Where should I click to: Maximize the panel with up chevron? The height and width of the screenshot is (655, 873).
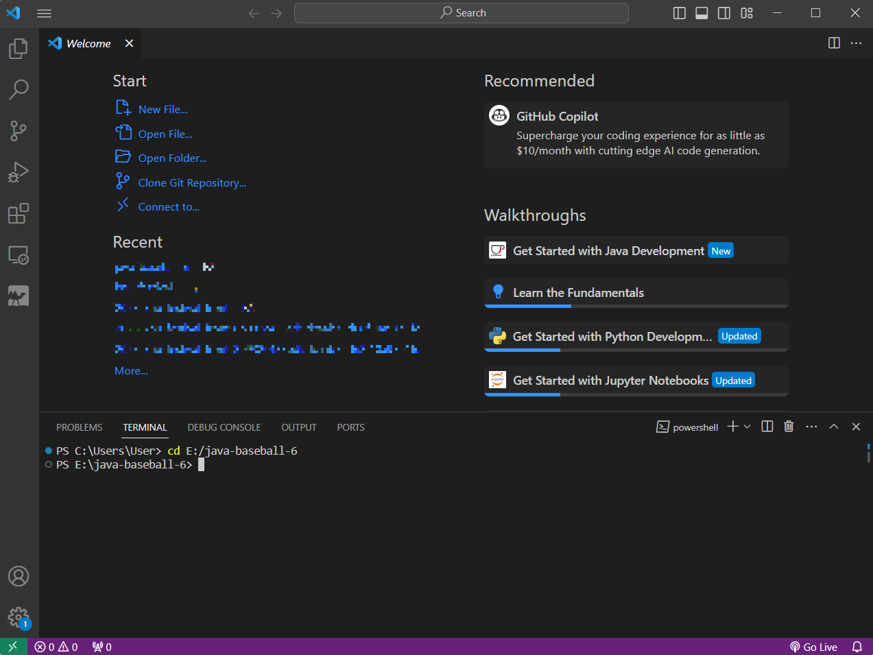pyautogui.click(x=834, y=427)
